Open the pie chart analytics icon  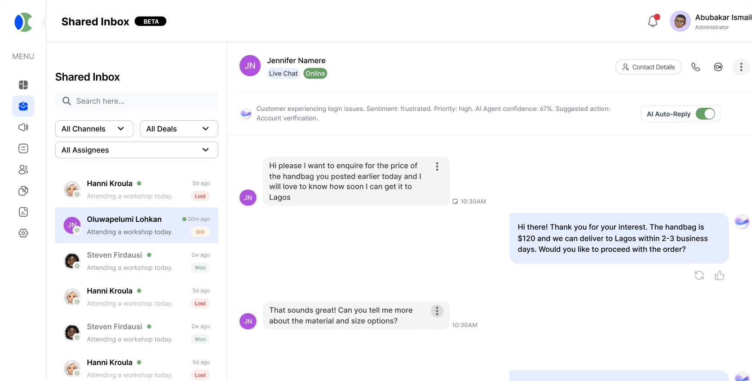(x=23, y=191)
